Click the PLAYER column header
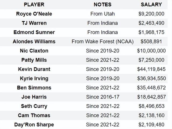This screenshot has width=172, height=129. click(x=34, y=5)
